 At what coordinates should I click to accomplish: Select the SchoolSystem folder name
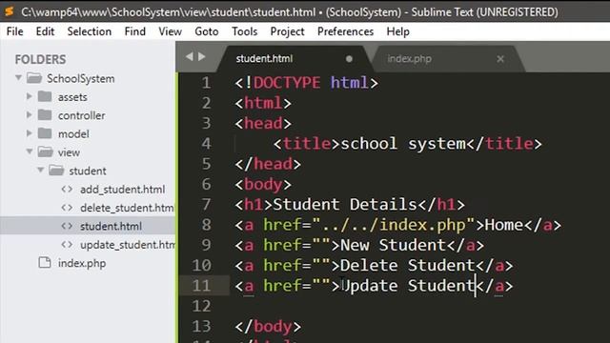(81, 78)
